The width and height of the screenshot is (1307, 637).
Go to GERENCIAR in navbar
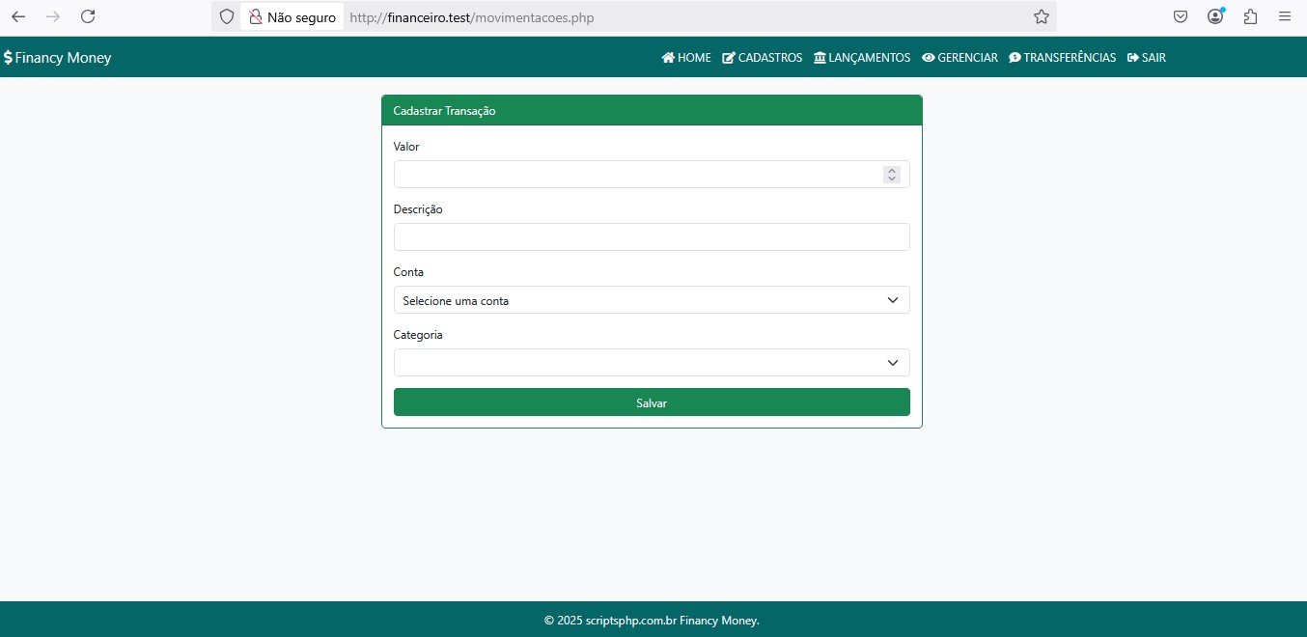coord(959,58)
